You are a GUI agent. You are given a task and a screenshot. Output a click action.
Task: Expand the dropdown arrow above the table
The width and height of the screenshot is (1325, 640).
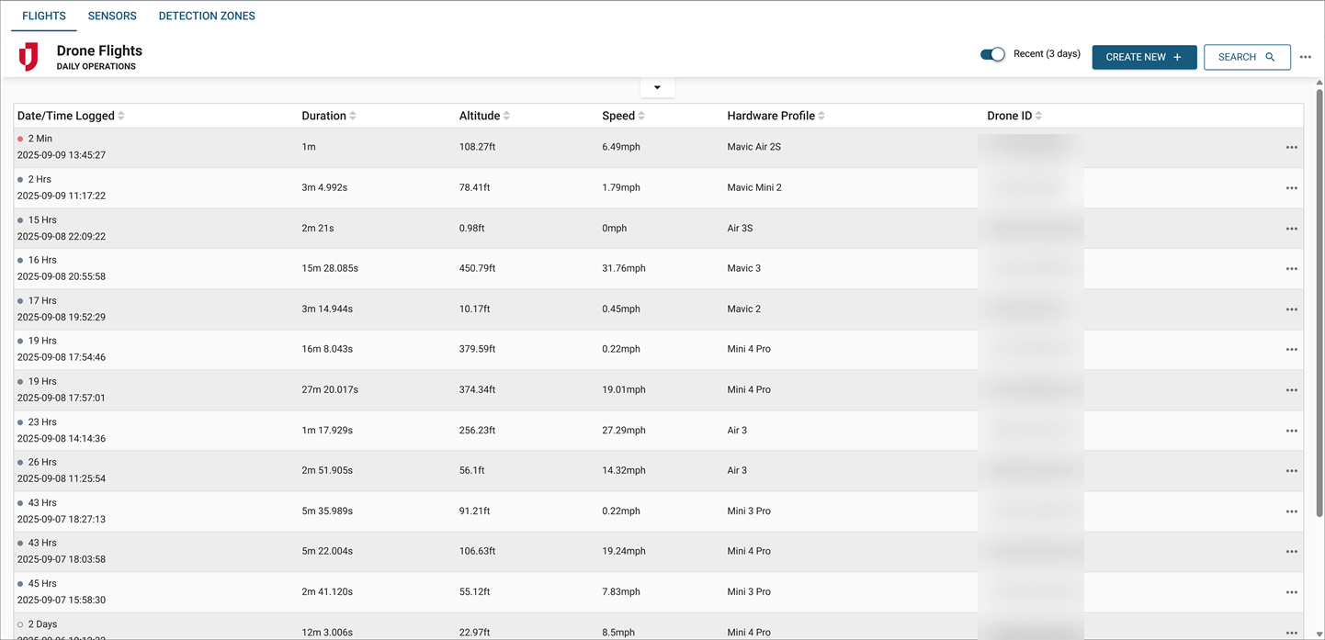point(657,85)
